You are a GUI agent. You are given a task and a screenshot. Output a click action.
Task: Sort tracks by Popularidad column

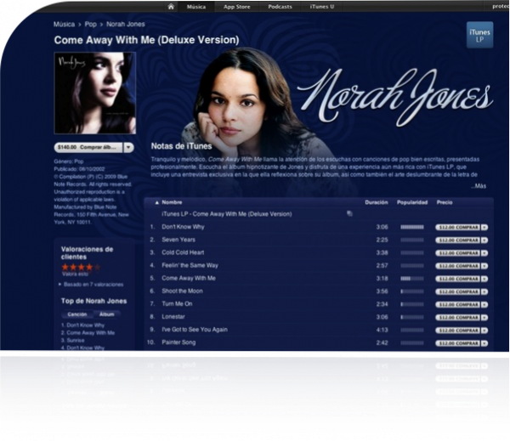click(x=412, y=202)
